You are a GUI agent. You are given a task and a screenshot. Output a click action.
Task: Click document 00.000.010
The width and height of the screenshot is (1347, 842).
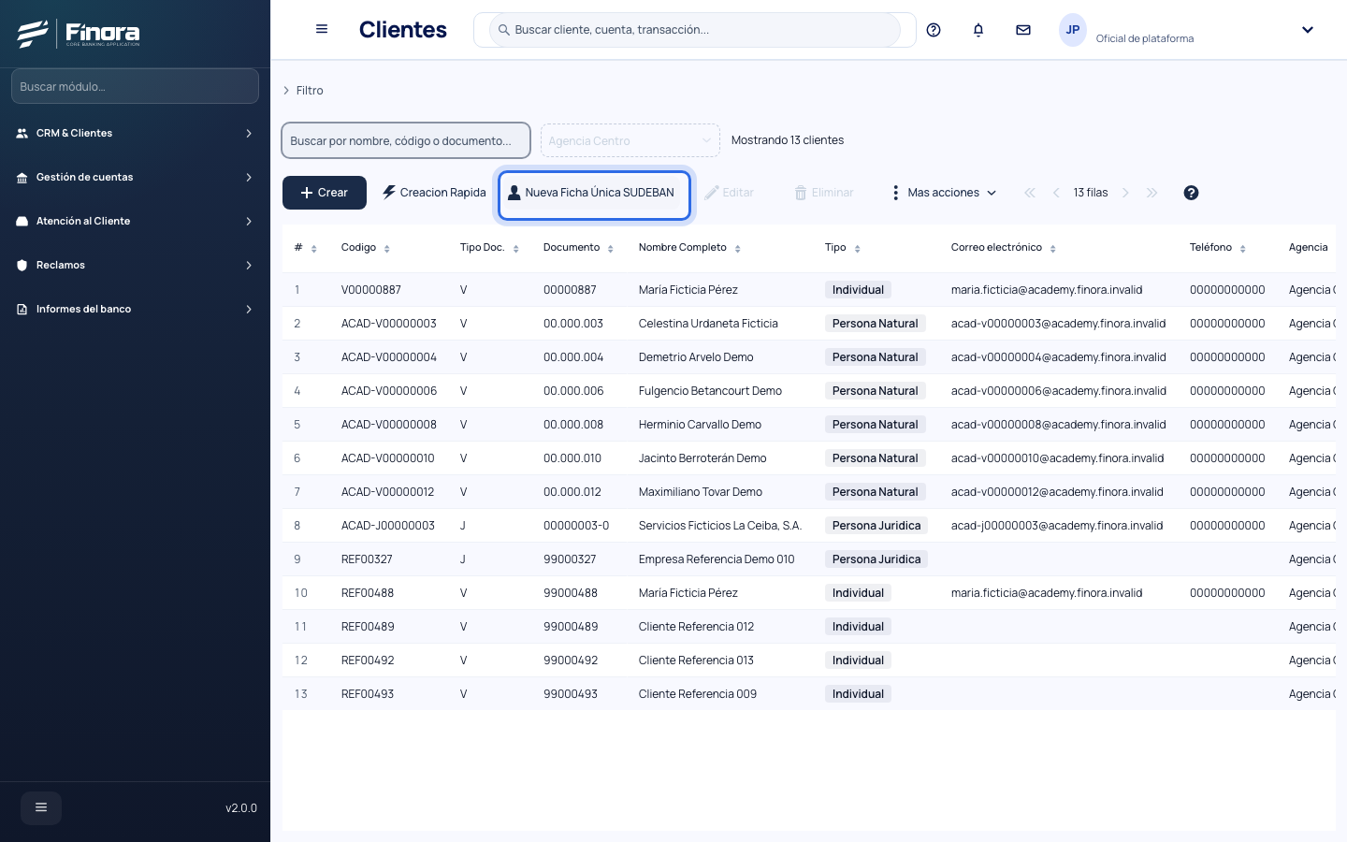point(572,458)
